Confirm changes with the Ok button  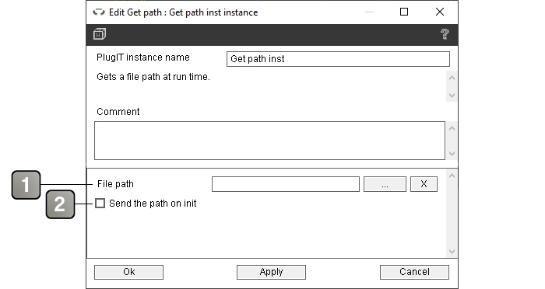(x=128, y=272)
